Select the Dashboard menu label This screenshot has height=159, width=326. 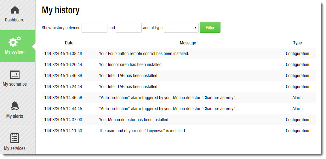pyautogui.click(x=14, y=20)
